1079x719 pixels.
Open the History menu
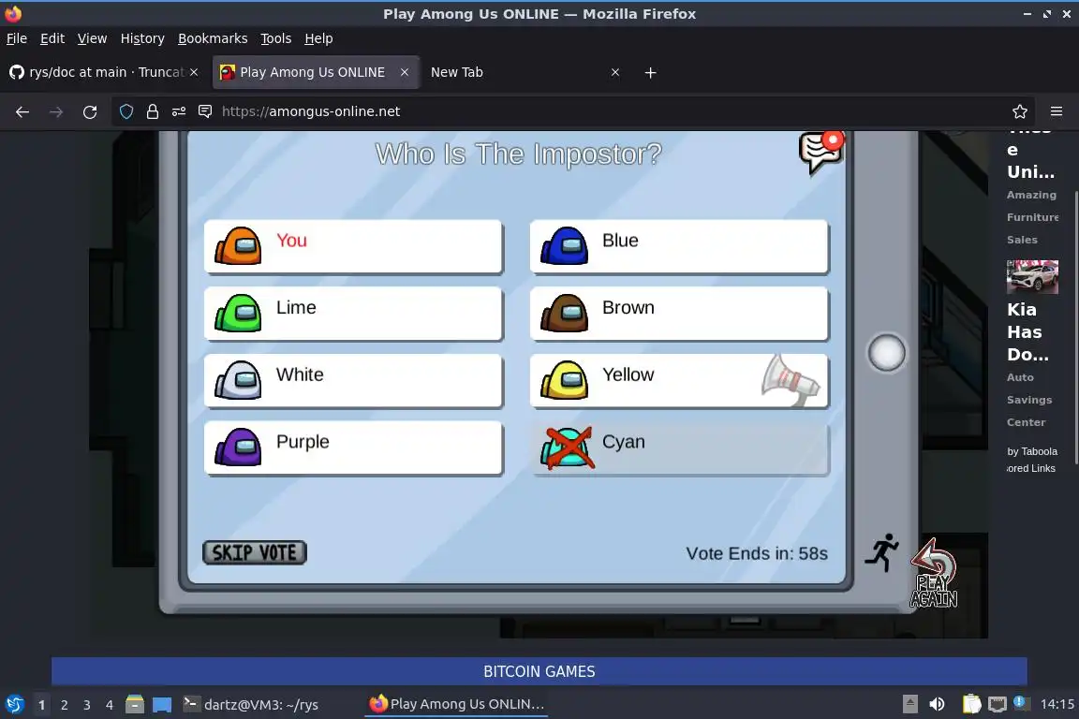[142, 38]
